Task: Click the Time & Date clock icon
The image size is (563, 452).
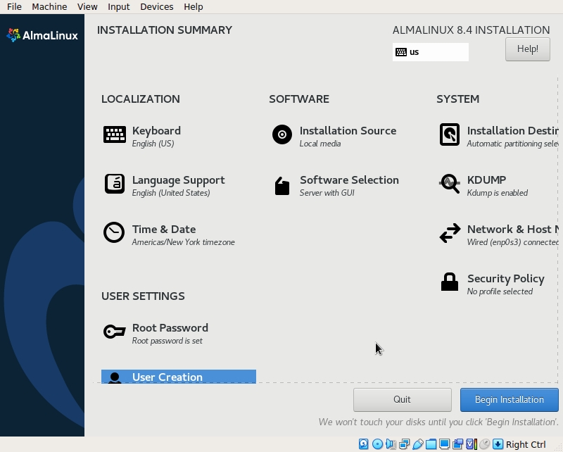Action: 114,232
